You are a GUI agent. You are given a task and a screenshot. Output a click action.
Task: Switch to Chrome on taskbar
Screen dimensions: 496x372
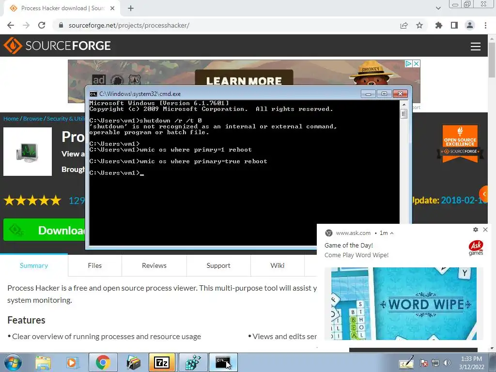[103, 362]
